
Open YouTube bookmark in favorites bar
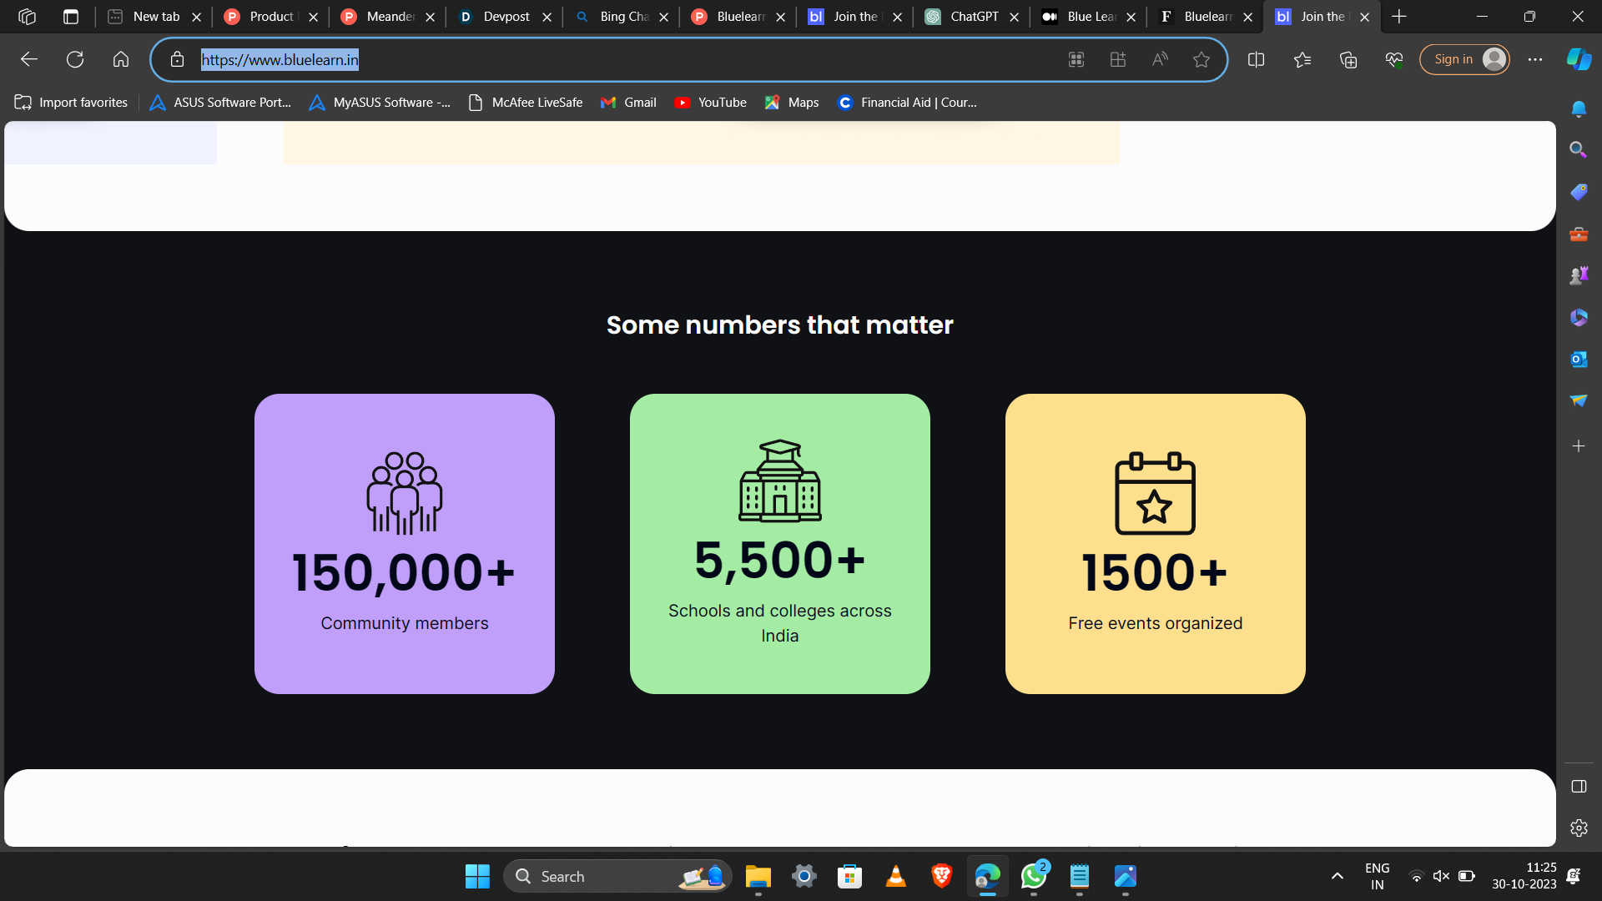pos(710,102)
